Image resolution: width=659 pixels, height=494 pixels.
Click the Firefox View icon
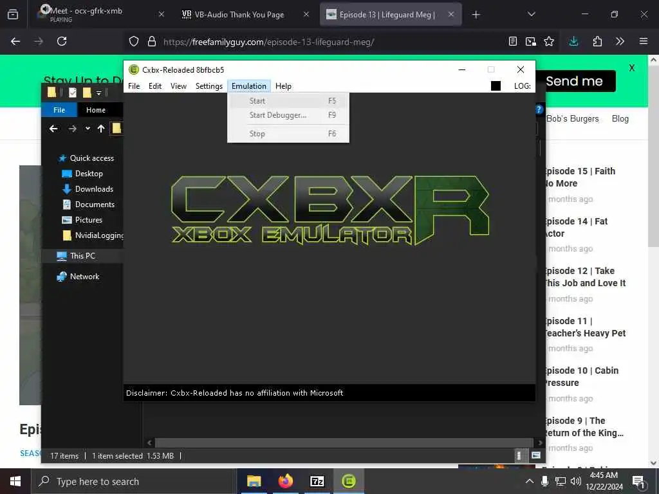pyautogui.click(x=13, y=14)
